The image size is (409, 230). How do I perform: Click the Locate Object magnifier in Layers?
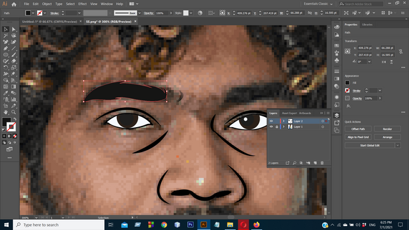pyautogui.click(x=294, y=163)
